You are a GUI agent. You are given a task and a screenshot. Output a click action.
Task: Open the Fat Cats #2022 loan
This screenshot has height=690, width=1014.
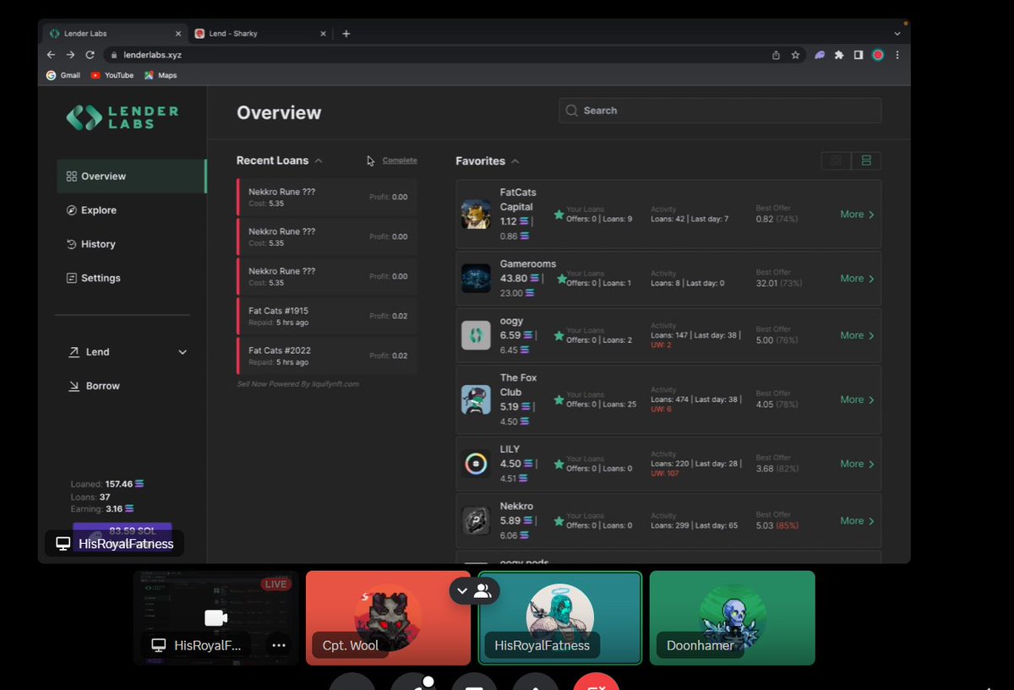pyautogui.click(x=327, y=356)
